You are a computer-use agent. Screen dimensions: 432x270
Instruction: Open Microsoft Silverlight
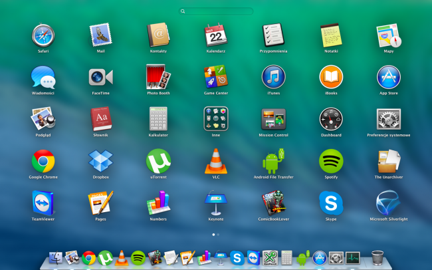389,203
